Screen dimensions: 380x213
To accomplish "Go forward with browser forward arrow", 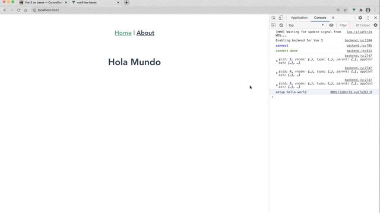I will tap(12, 10).
